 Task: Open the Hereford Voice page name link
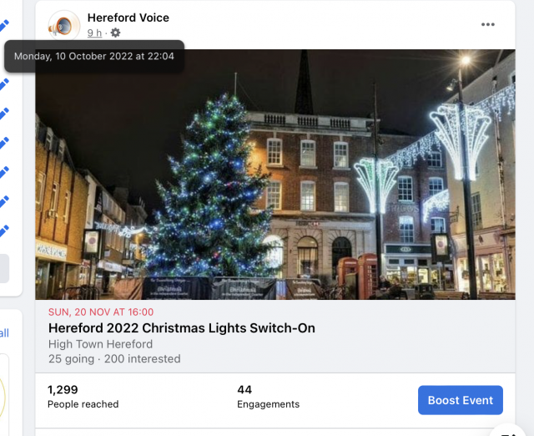[128, 18]
